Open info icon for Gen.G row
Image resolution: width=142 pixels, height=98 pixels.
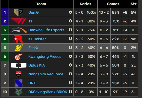70,12
